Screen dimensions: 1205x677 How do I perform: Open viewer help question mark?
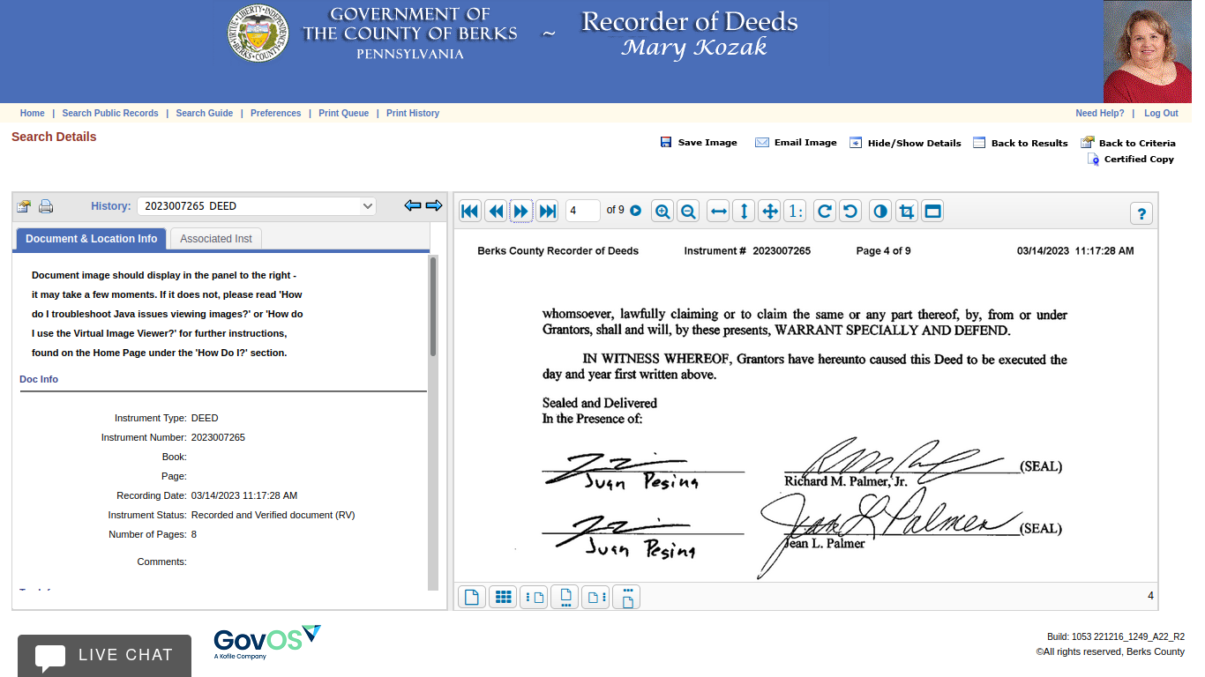click(1141, 213)
